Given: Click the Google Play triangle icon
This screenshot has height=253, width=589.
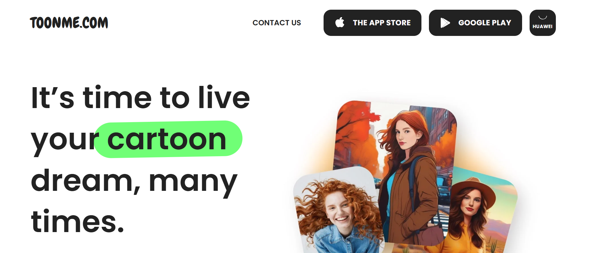Looking at the screenshot, I should click(x=445, y=23).
